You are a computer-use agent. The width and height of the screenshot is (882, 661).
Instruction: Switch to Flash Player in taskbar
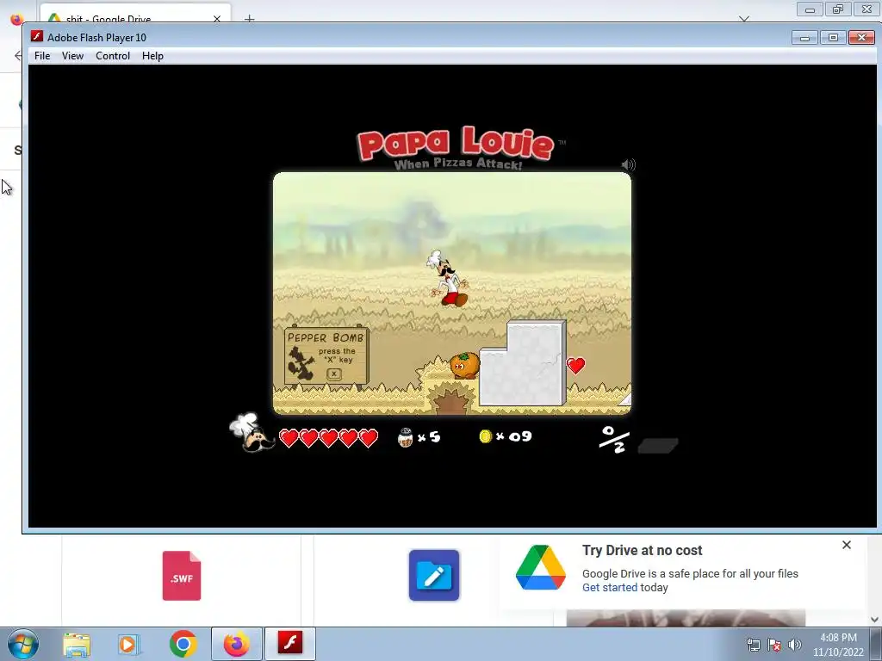(290, 643)
